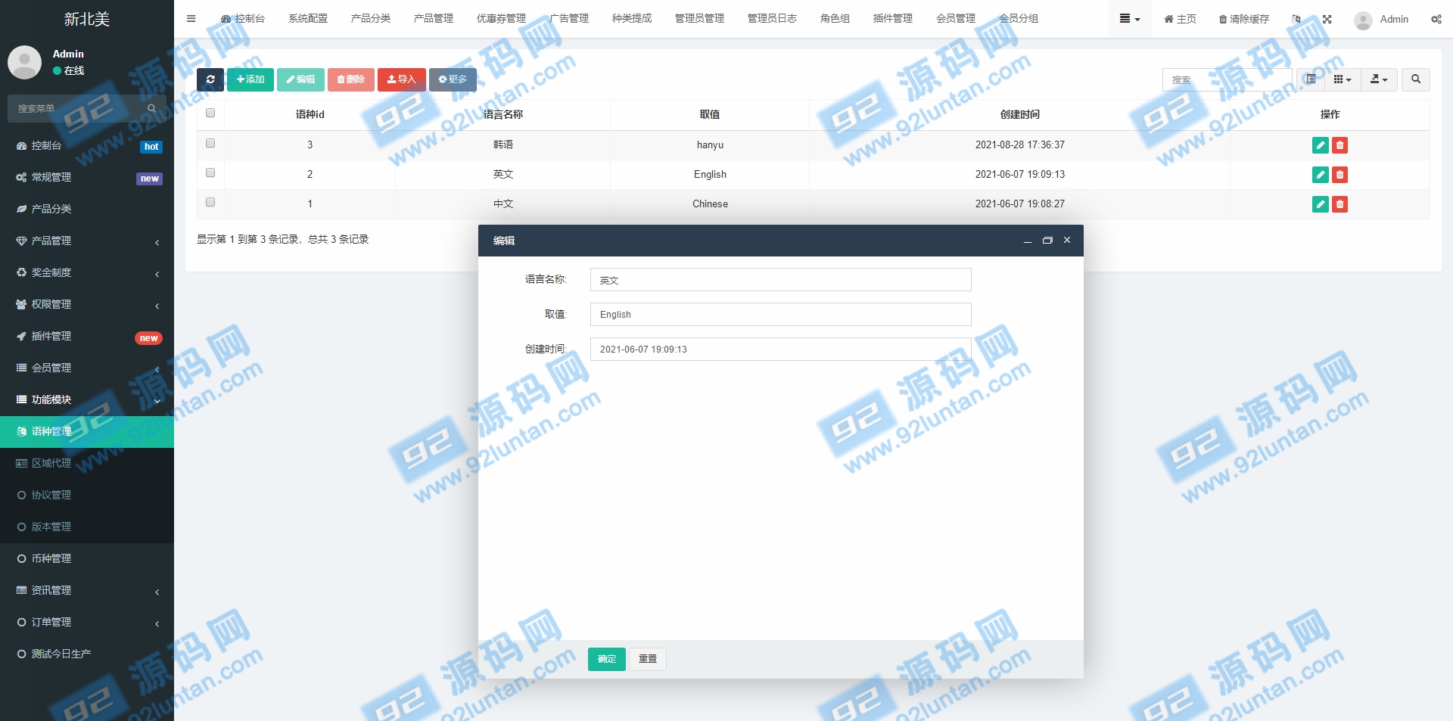
Task: Switch to the 管理员日志 top tab
Action: pyautogui.click(x=772, y=19)
